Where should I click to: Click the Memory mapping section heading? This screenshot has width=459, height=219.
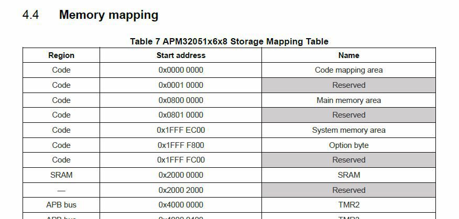[108, 15]
